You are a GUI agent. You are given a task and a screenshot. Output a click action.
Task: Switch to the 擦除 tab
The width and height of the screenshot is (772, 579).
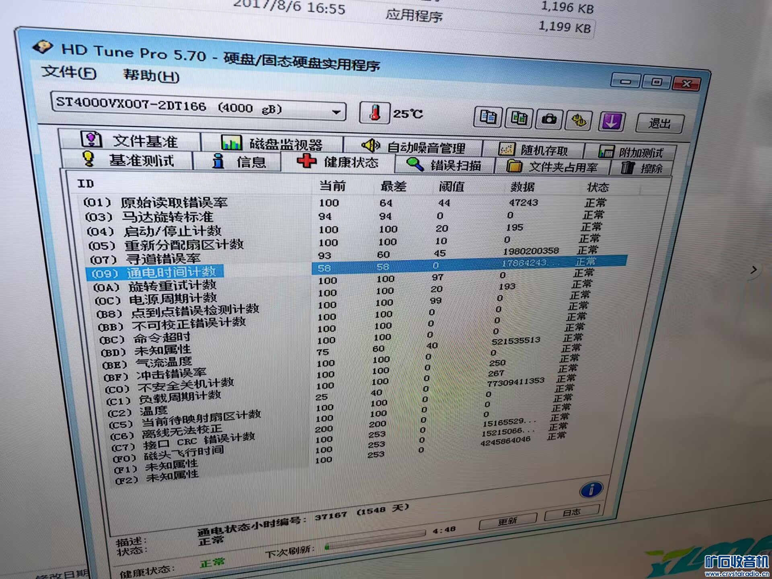coord(642,168)
